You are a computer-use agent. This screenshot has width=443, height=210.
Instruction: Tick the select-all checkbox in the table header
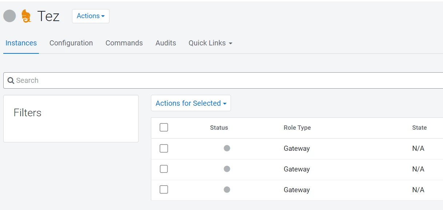click(x=164, y=128)
